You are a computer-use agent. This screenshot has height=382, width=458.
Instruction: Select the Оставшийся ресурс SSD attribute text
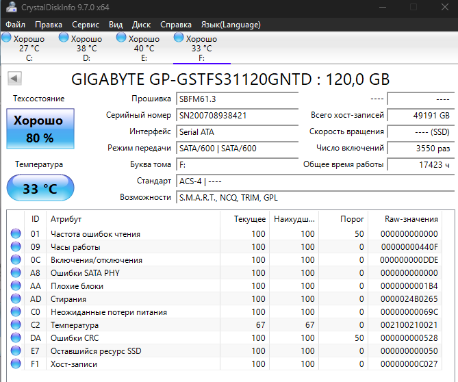tap(96, 351)
